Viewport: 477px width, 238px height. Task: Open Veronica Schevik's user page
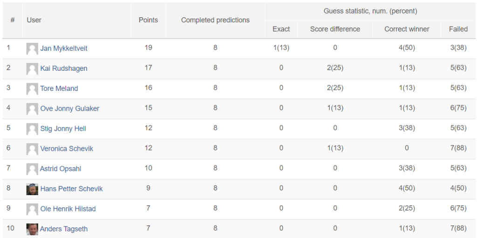[67, 149]
